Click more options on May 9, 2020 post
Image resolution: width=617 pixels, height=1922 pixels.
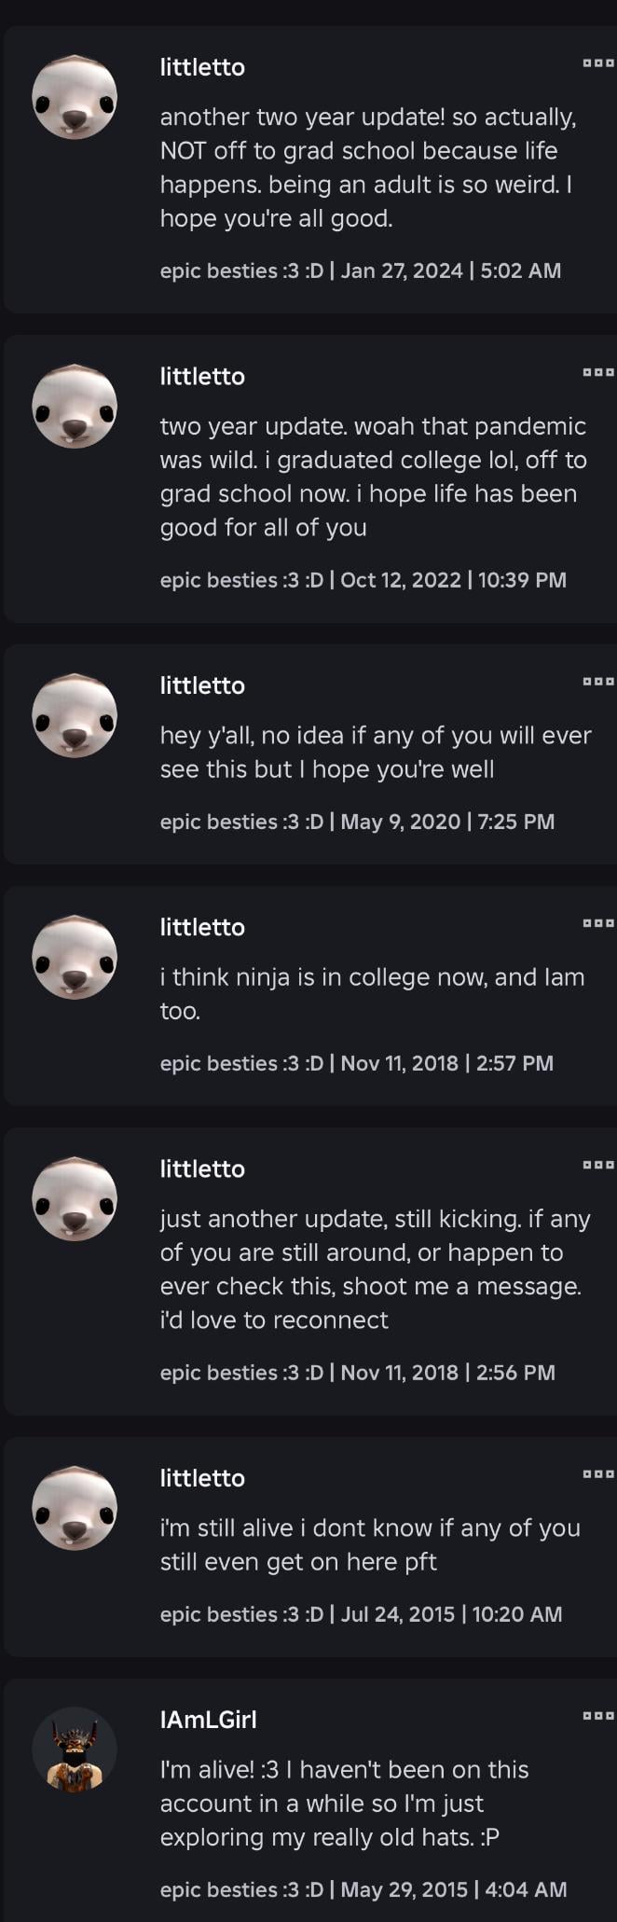(x=597, y=682)
